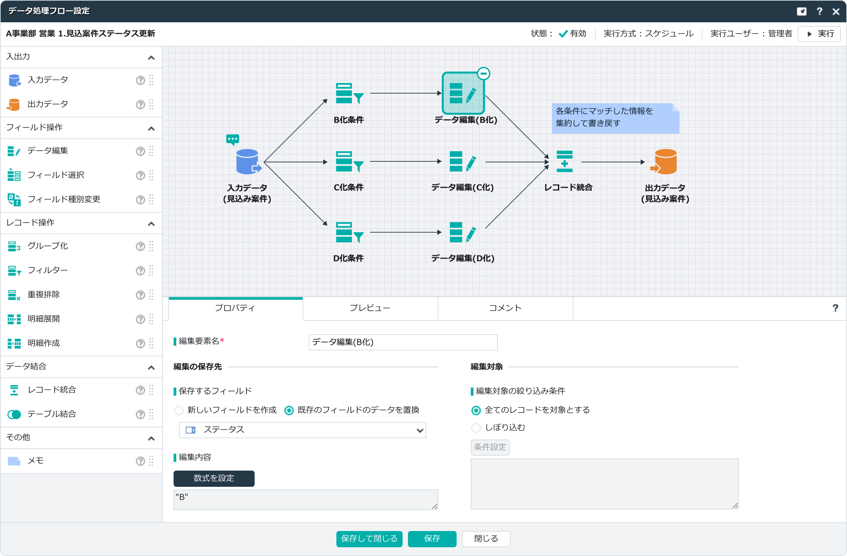
Task: Click the B化条件 filter node icon
Action: [x=349, y=93]
